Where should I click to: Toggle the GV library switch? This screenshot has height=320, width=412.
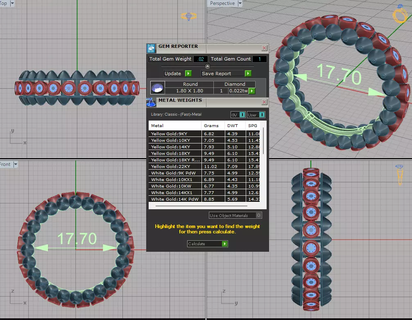[242, 114]
